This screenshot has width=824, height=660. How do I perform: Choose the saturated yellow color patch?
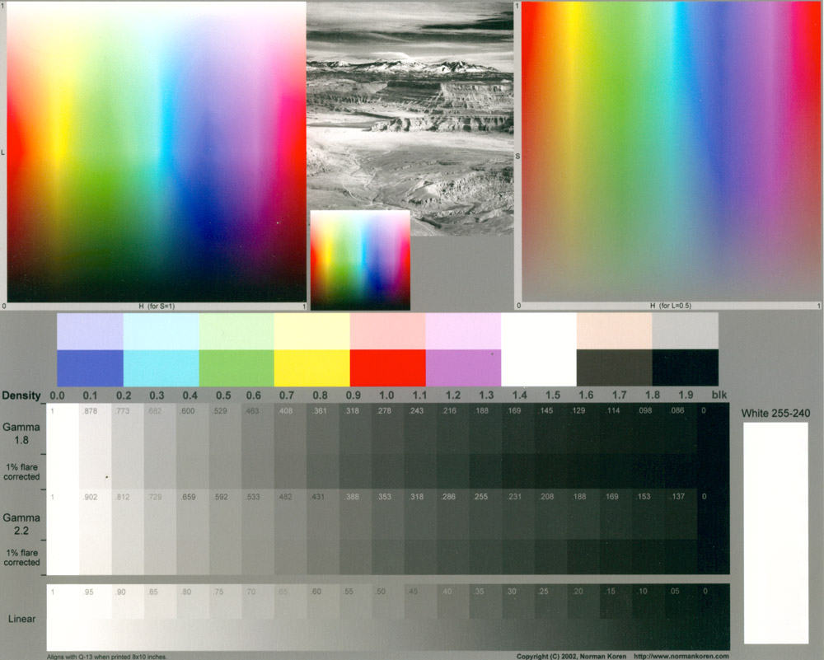click(312, 367)
